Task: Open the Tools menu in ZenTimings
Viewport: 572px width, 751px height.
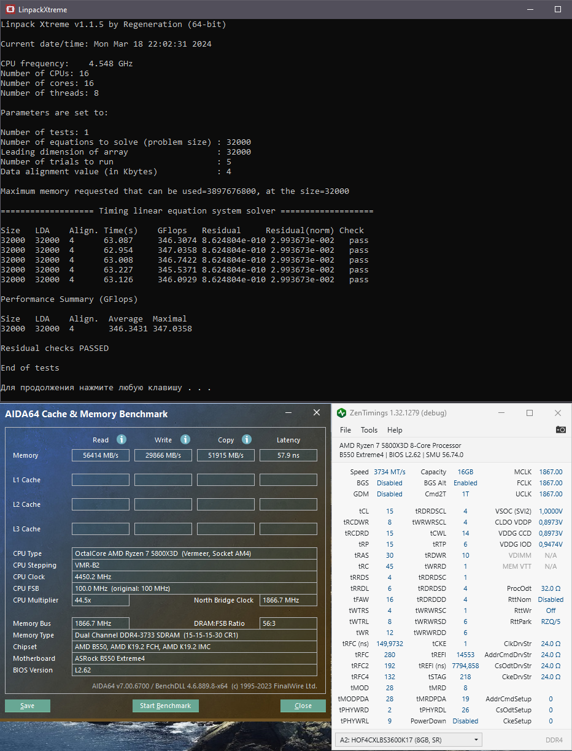Action: pos(369,430)
